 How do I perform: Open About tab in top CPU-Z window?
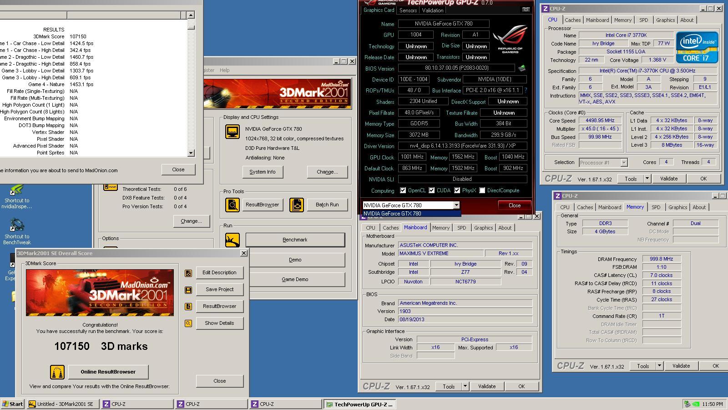point(687,20)
